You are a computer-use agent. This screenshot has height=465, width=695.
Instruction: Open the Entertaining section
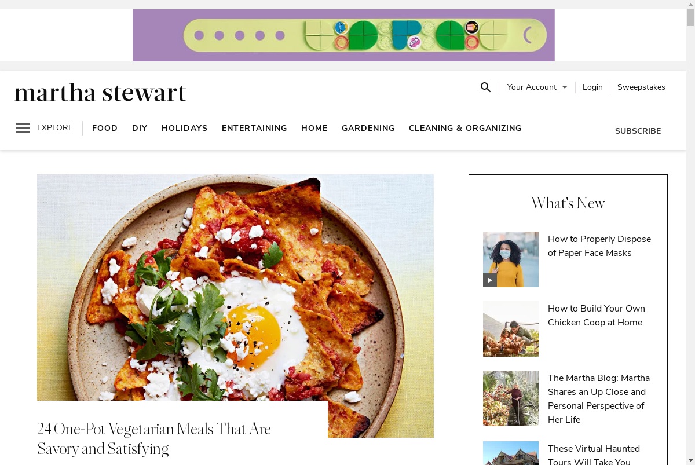point(254,128)
